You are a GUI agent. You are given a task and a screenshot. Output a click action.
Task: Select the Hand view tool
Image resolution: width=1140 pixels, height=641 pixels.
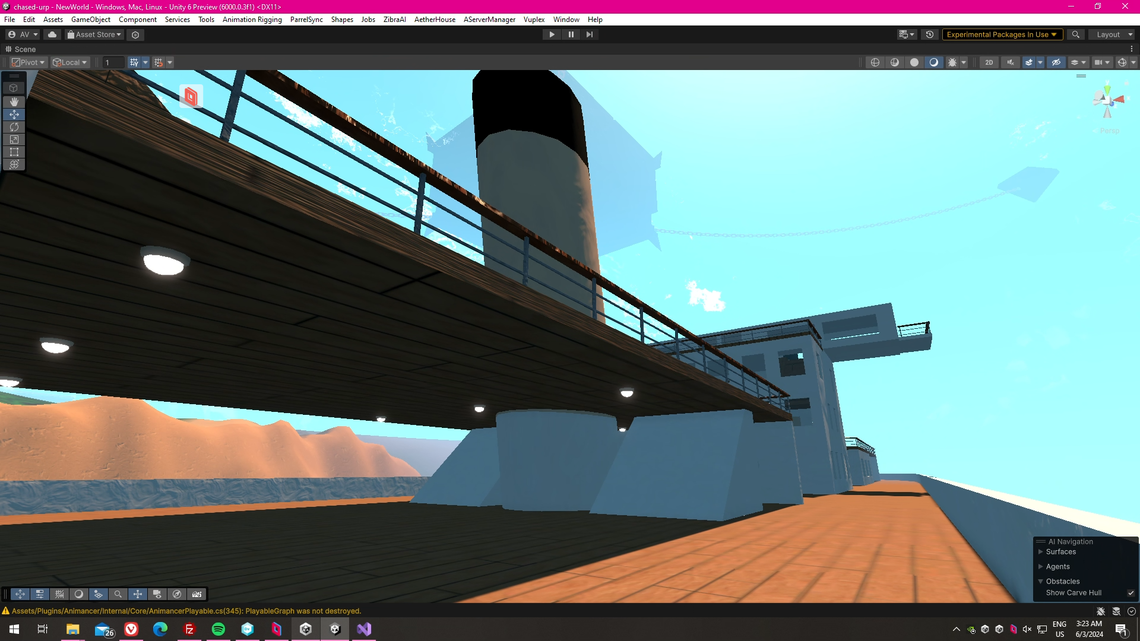pos(14,101)
